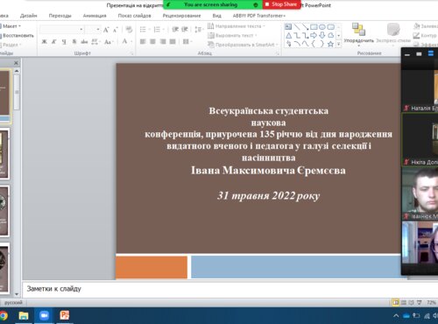438x324 pixels.
Task: Toggle text shadow in font group
Action: pos(74,42)
